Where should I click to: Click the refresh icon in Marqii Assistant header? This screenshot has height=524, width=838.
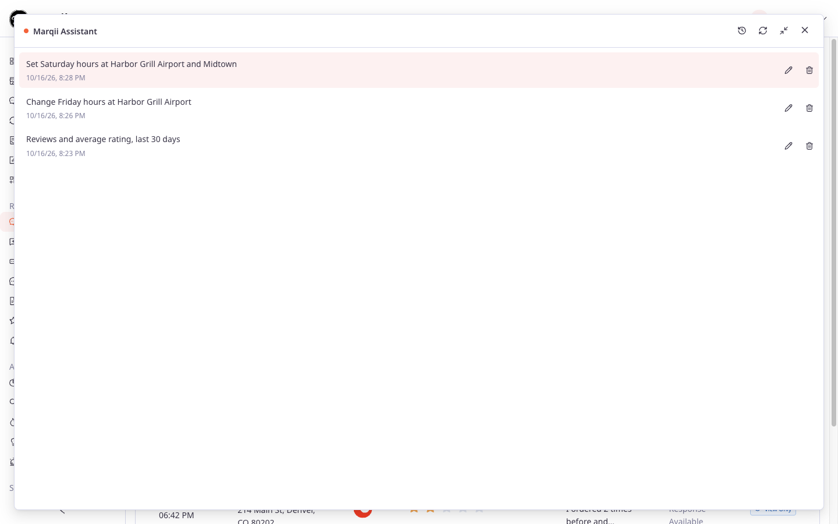pyautogui.click(x=763, y=31)
